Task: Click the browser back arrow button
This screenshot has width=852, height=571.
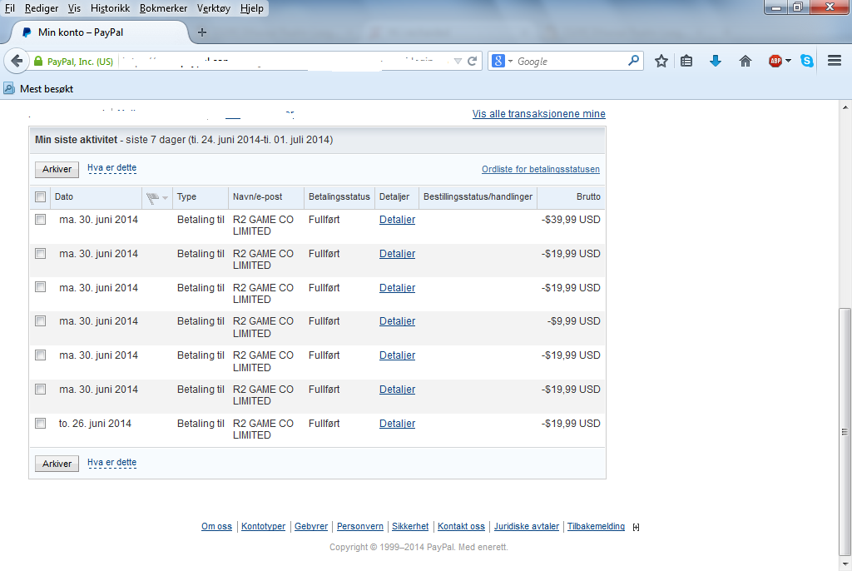Action: tap(17, 61)
